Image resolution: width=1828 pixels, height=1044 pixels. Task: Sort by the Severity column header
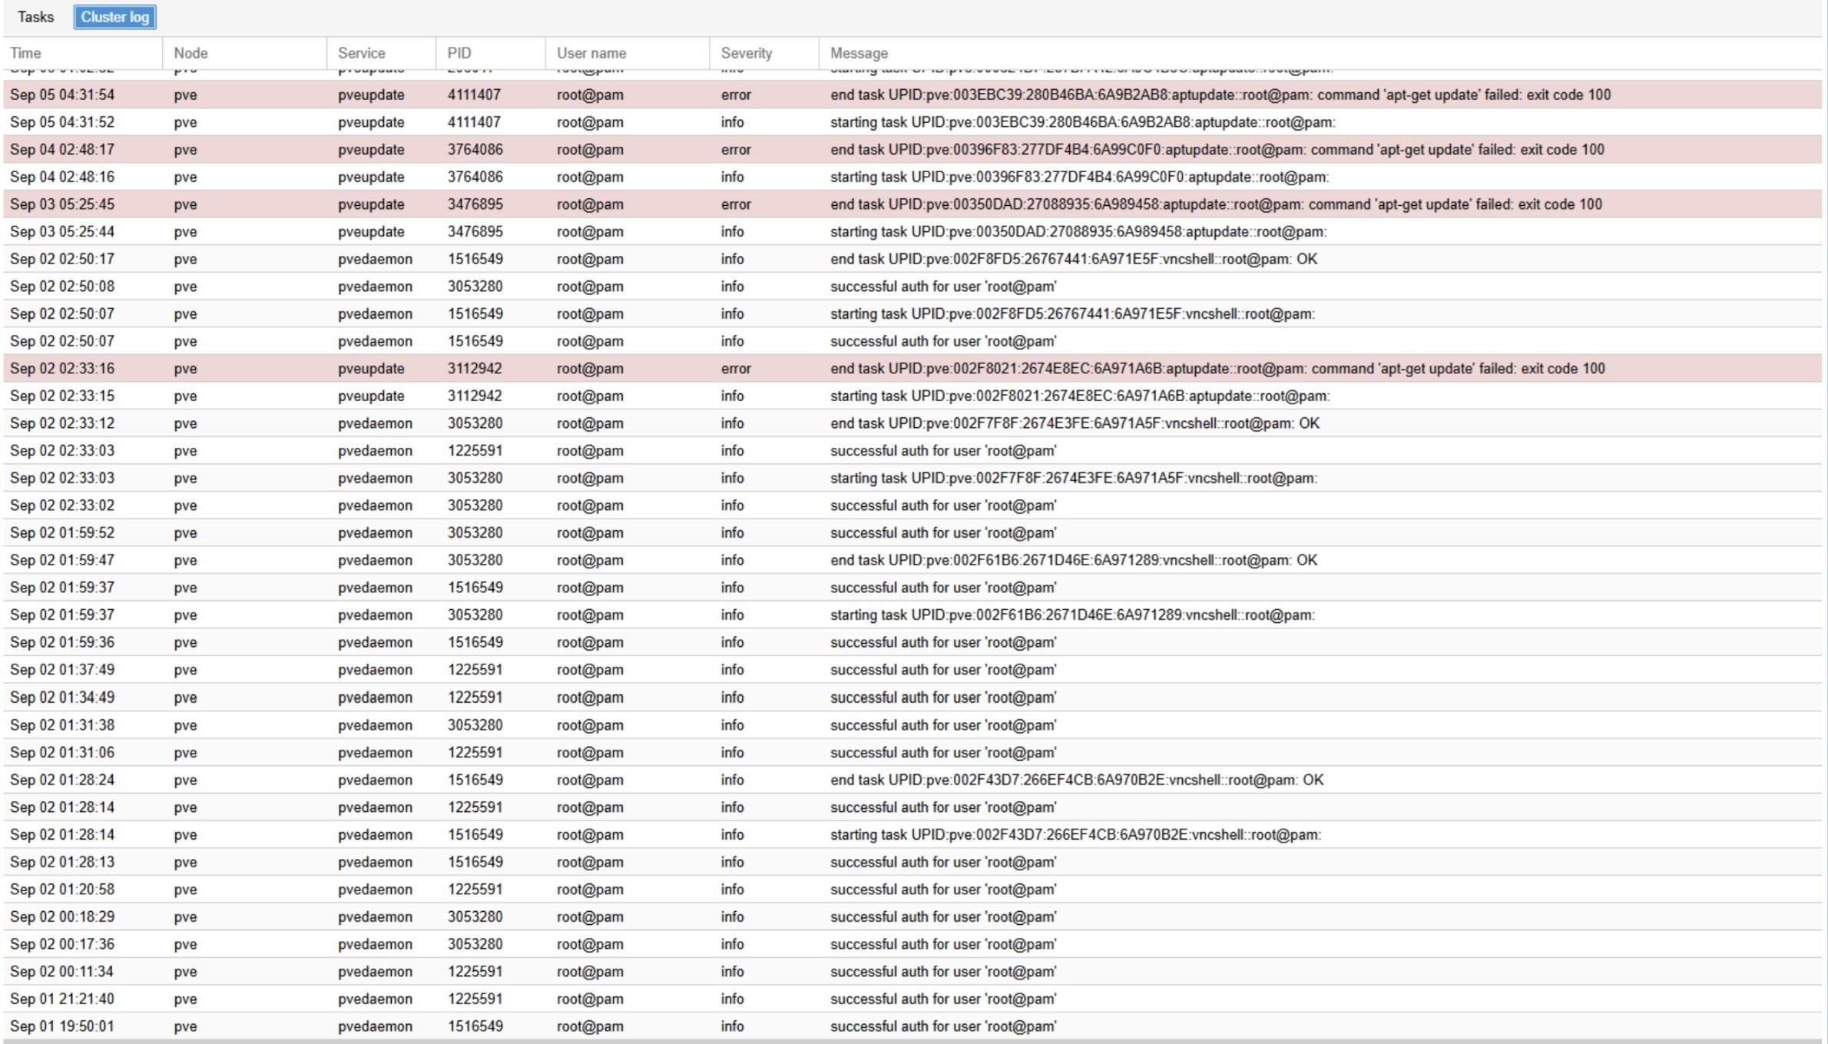[764, 53]
